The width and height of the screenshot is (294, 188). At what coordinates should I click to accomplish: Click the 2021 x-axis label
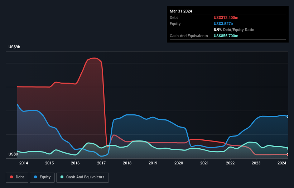coord(204,163)
